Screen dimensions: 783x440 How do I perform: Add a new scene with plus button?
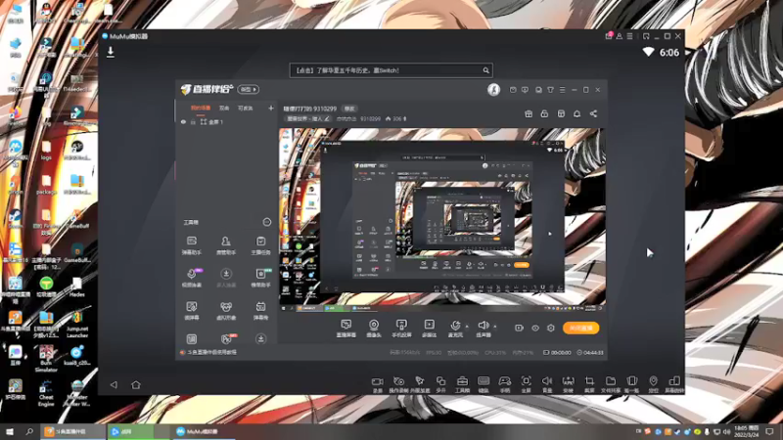271,108
